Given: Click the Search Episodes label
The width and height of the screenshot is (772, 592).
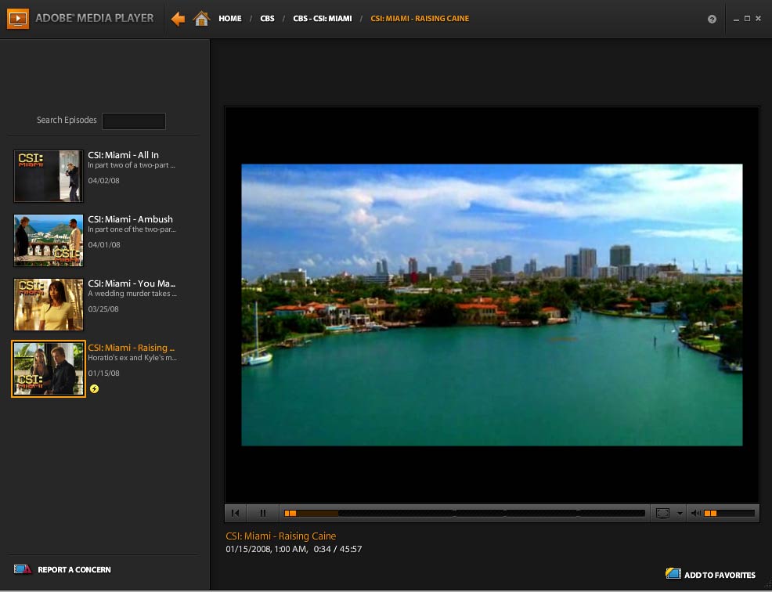Looking at the screenshot, I should (67, 120).
